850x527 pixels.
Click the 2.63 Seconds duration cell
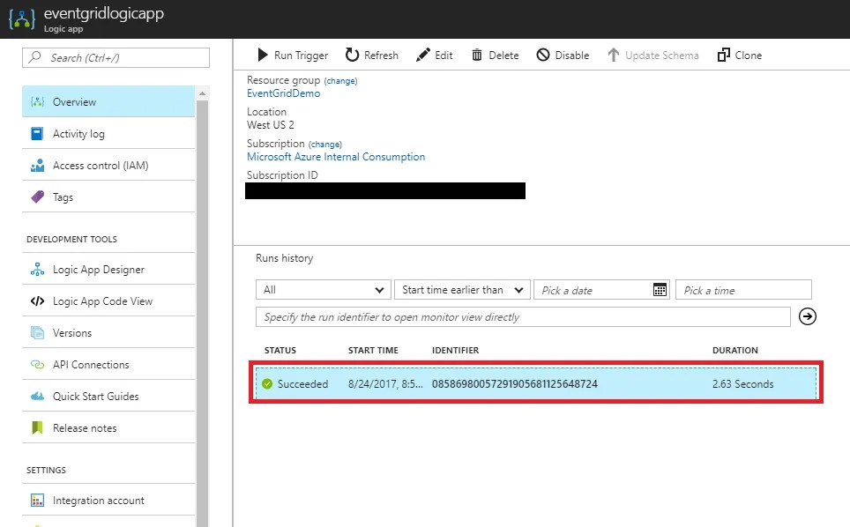(742, 383)
